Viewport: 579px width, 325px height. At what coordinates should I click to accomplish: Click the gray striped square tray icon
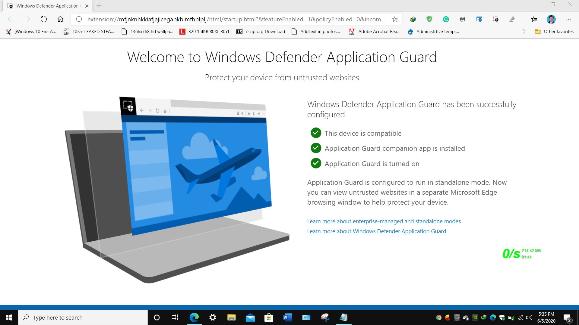pyautogui.click(x=457, y=317)
